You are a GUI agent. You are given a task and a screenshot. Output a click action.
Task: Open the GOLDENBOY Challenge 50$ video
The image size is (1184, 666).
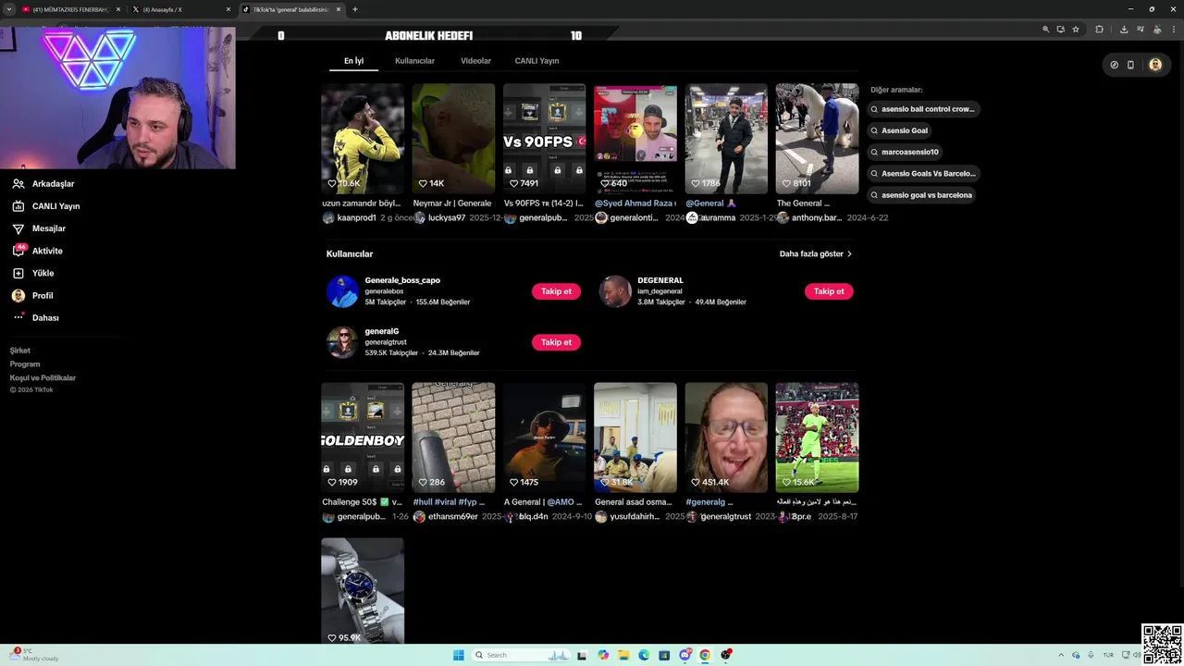coord(363,438)
